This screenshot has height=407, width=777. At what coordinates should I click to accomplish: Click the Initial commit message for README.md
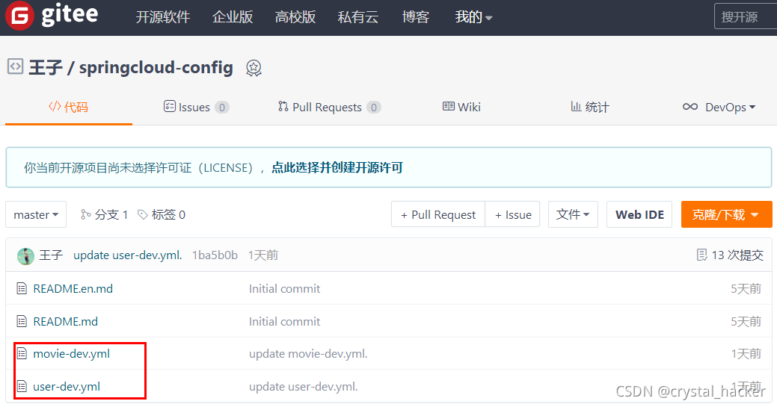click(x=284, y=321)
